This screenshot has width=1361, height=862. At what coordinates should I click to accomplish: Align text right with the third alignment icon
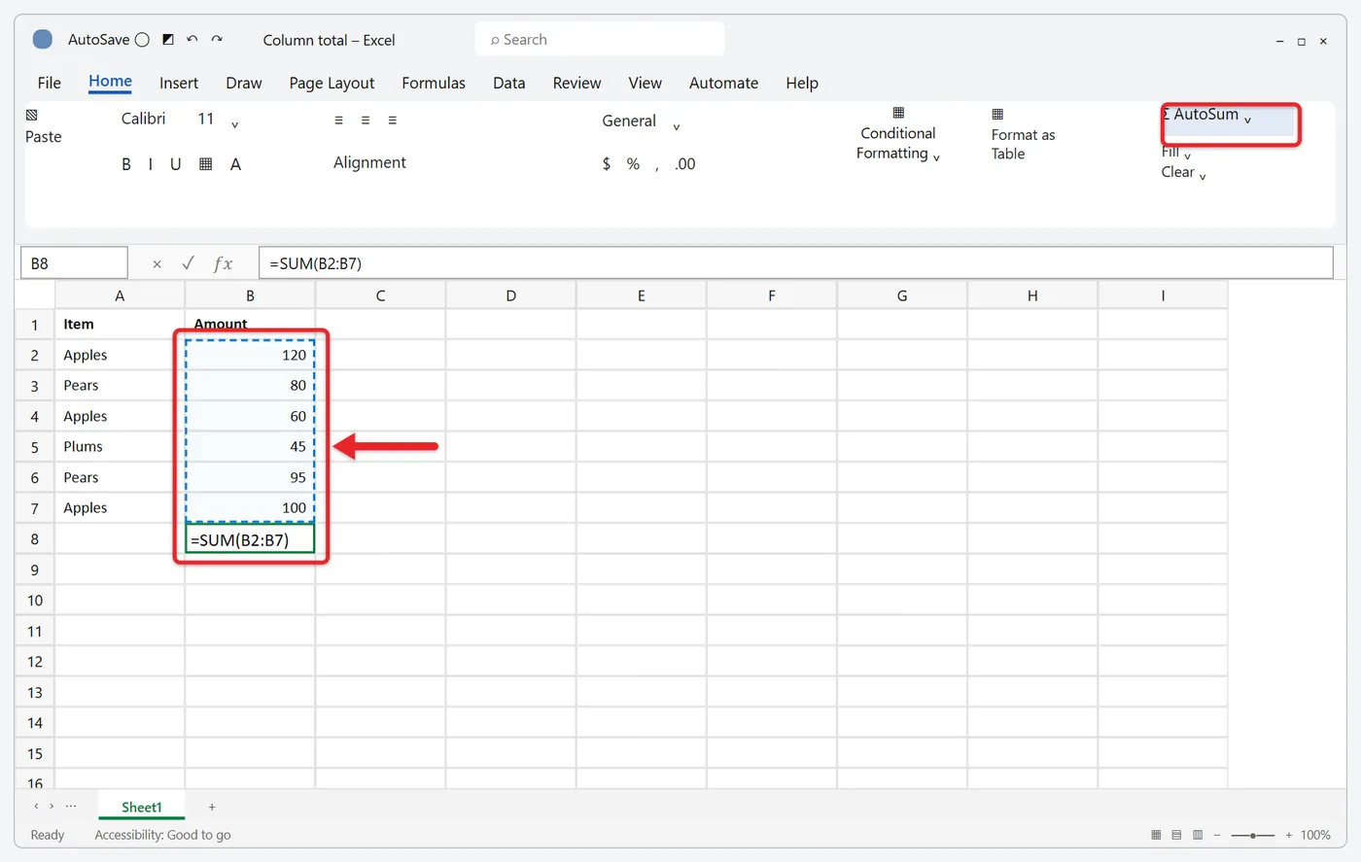(x=393, y=121)
